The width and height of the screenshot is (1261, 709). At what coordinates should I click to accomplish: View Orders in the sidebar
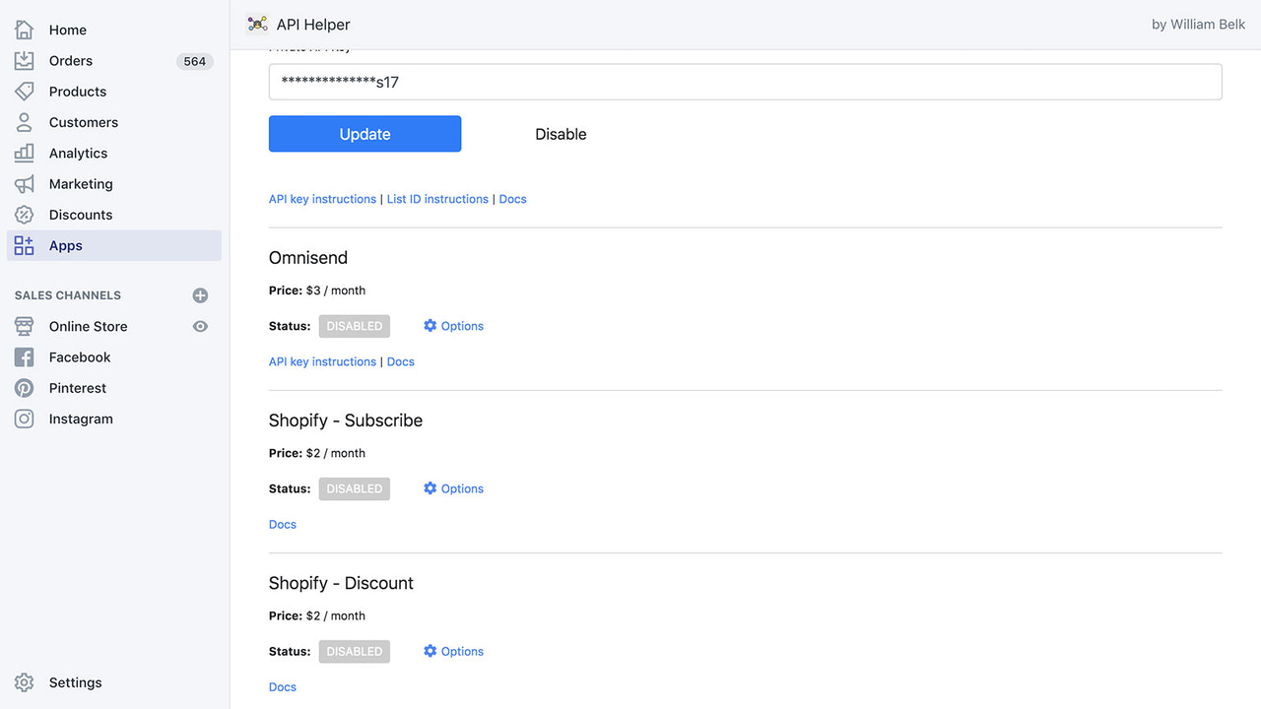[x=70, y=60]
